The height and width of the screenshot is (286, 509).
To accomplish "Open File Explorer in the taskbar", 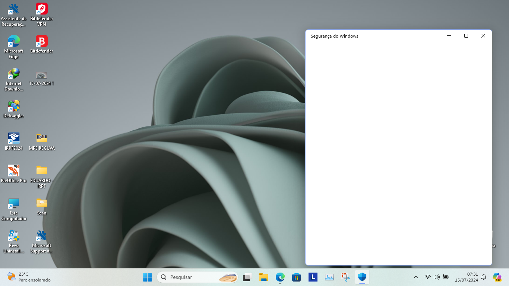I will 264,277.
